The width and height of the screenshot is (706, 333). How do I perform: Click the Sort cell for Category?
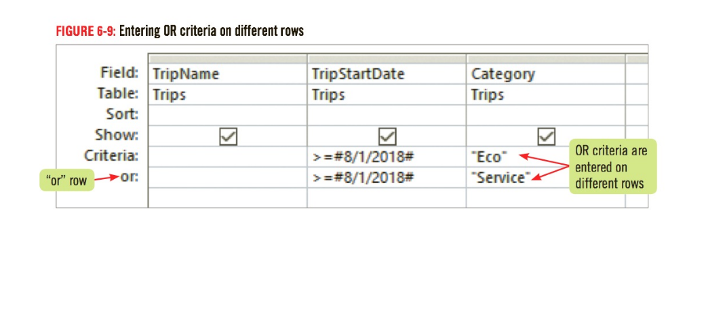[546, 115]
